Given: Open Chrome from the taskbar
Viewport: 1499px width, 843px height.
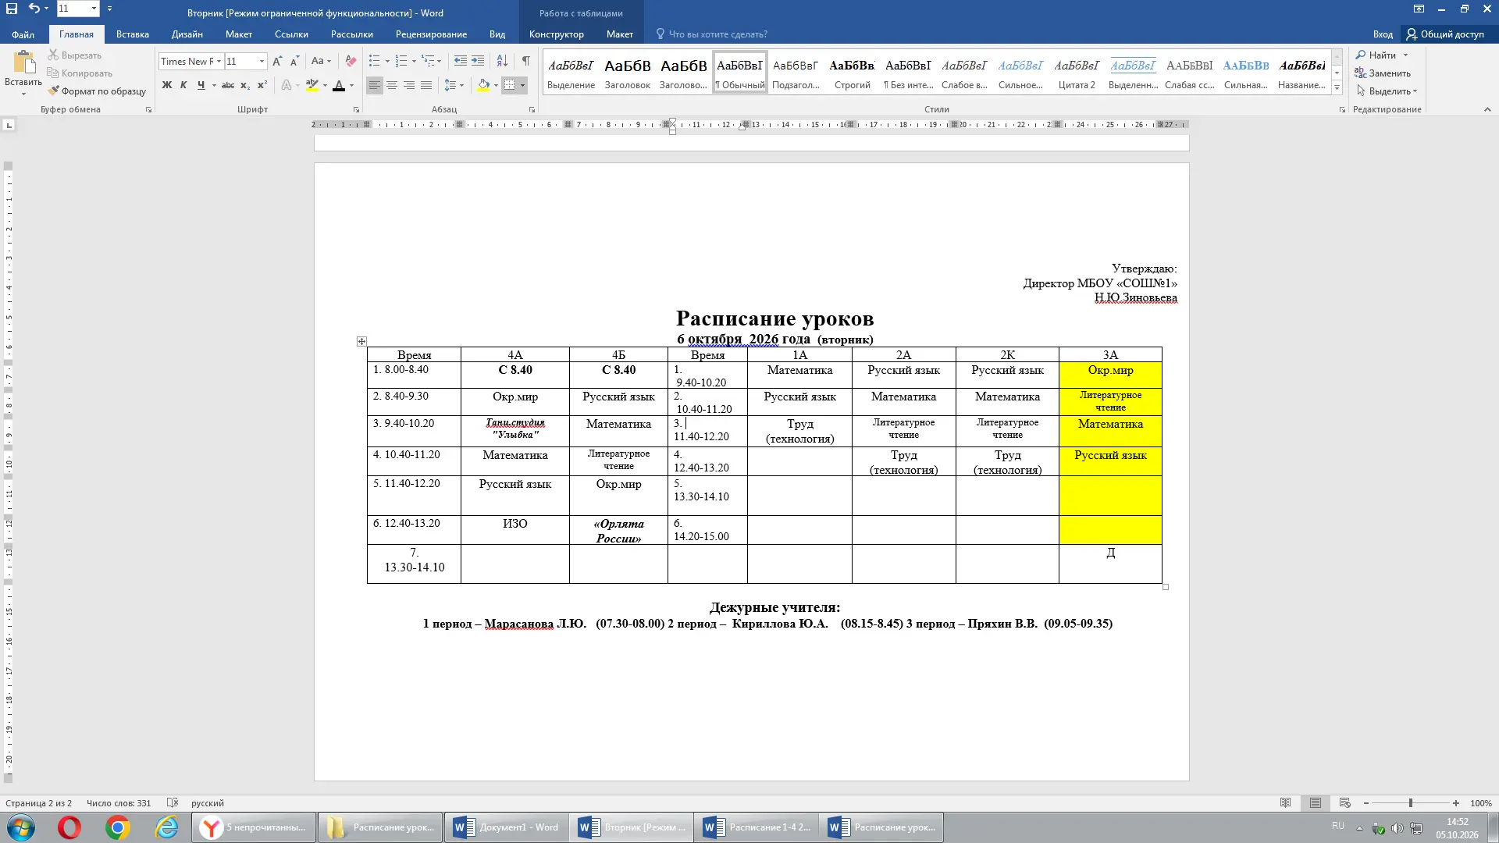Looking at the screenshot, I should click(x=118, y=827).
